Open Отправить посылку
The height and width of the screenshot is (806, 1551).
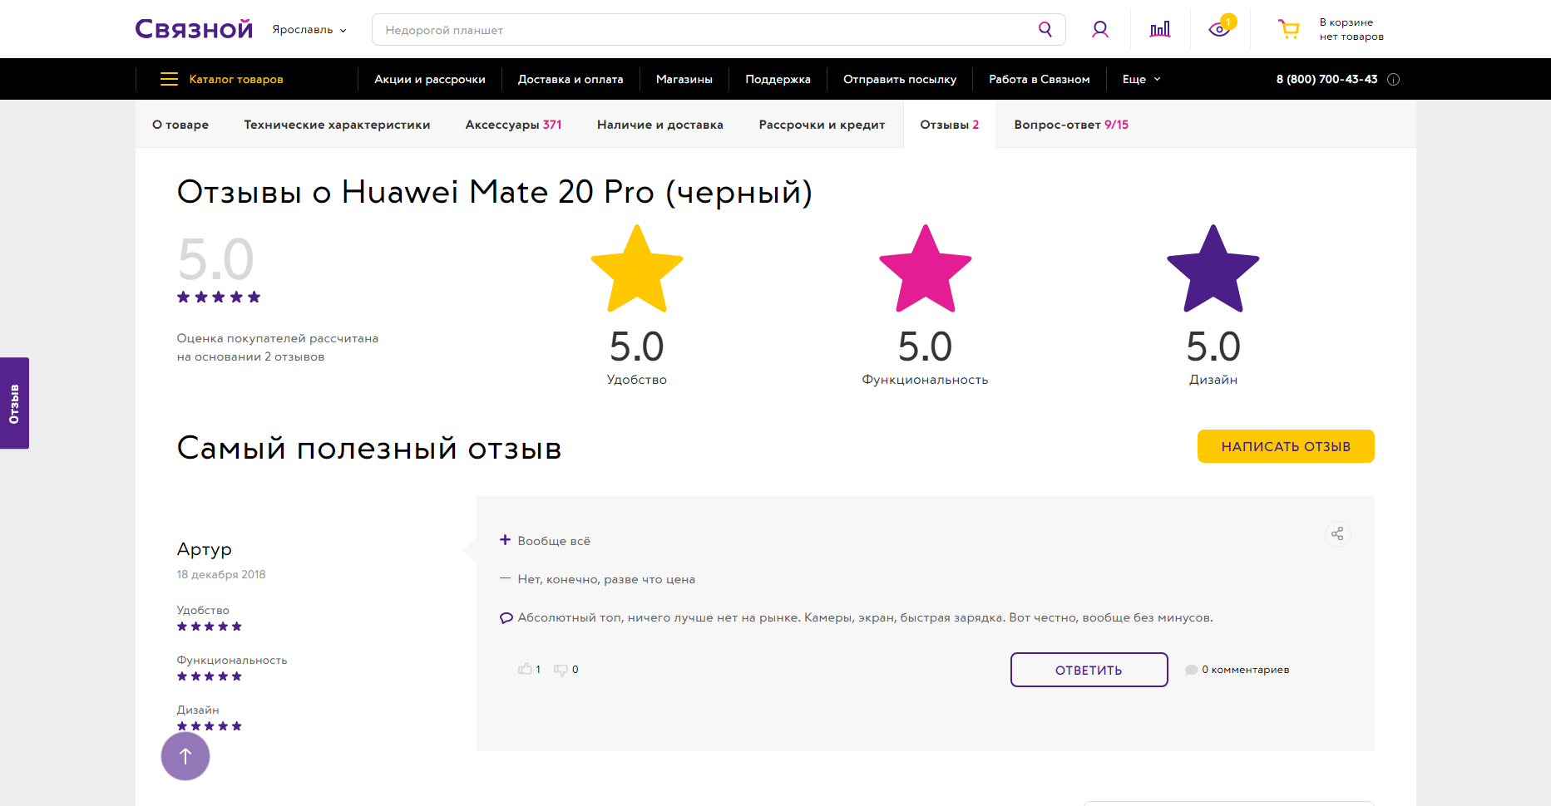point(900,79)
